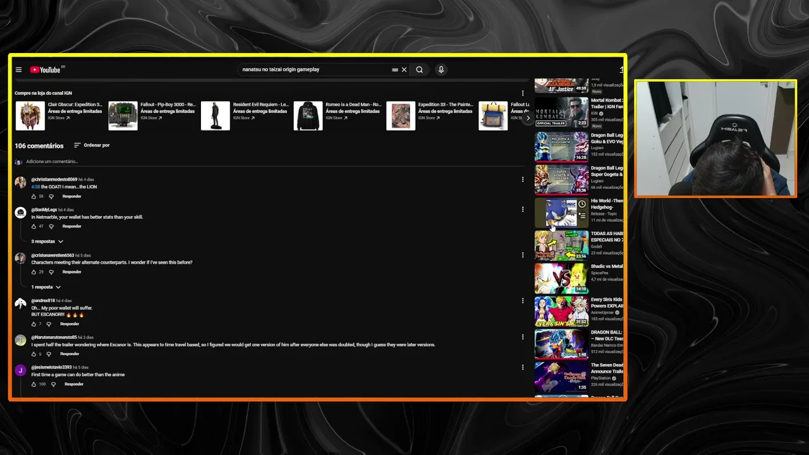This screenshot has width=809, height=455.
Task: Open the IGN store shelf options menu
Action: pos(523,93)
